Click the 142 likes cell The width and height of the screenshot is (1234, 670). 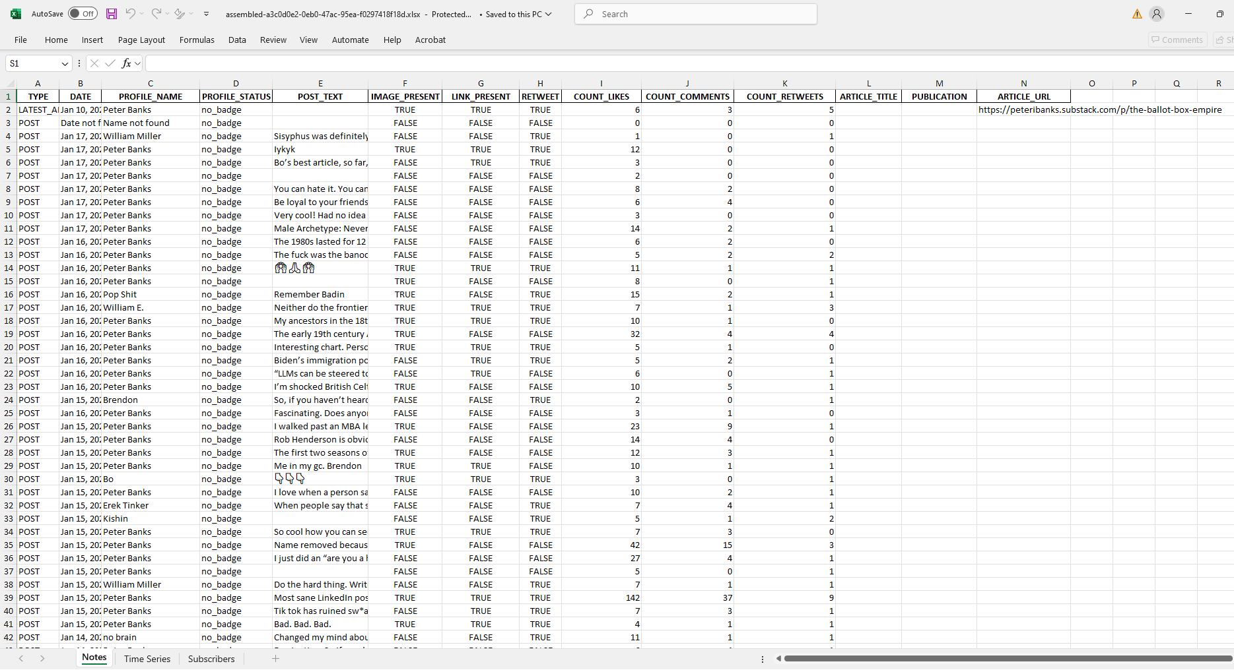click(x=601, y=597)
